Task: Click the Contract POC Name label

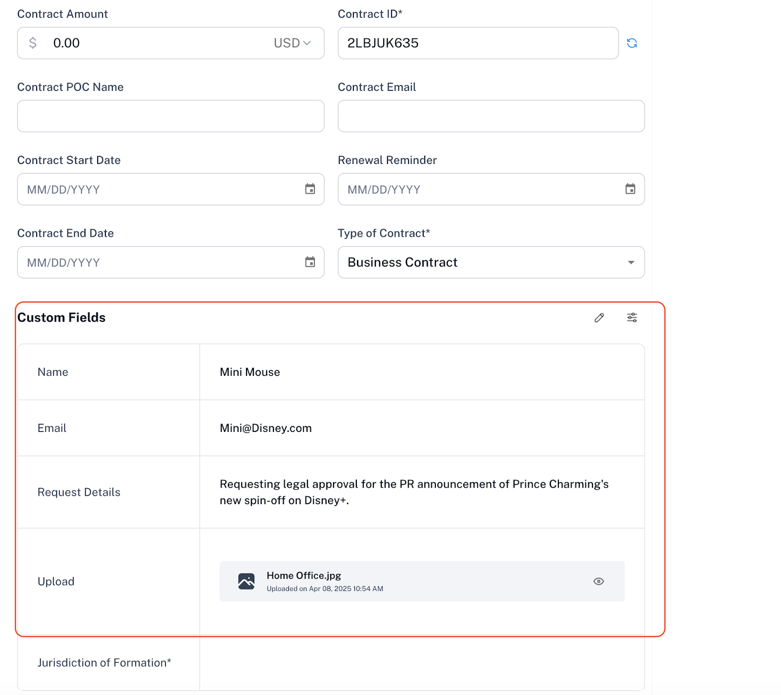Action: [x=70, y=87]
